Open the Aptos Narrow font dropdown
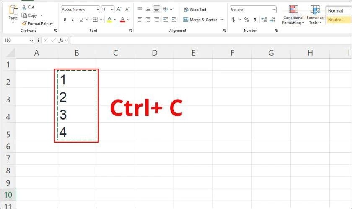This screenshot has height=209, width=352. (x=97, y=9)
